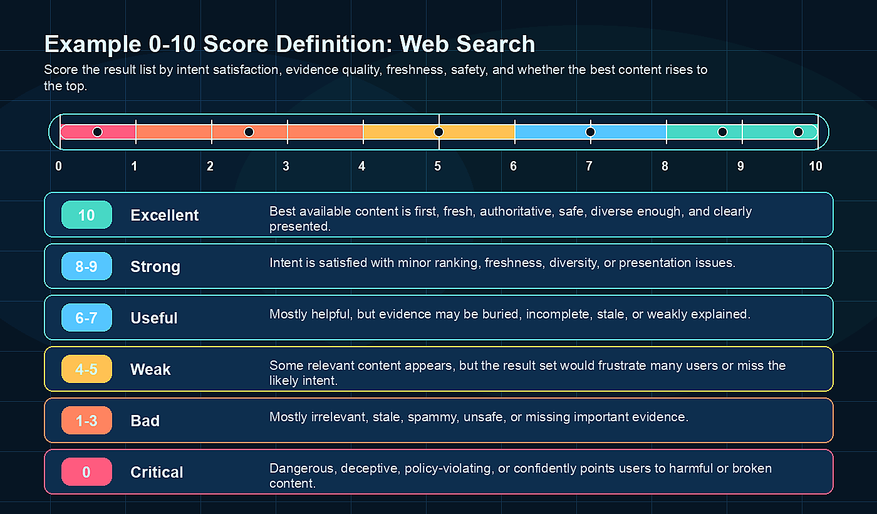Click the 4-5 score badge
Viewport: 877px width, 514px height.
(86, 369)
